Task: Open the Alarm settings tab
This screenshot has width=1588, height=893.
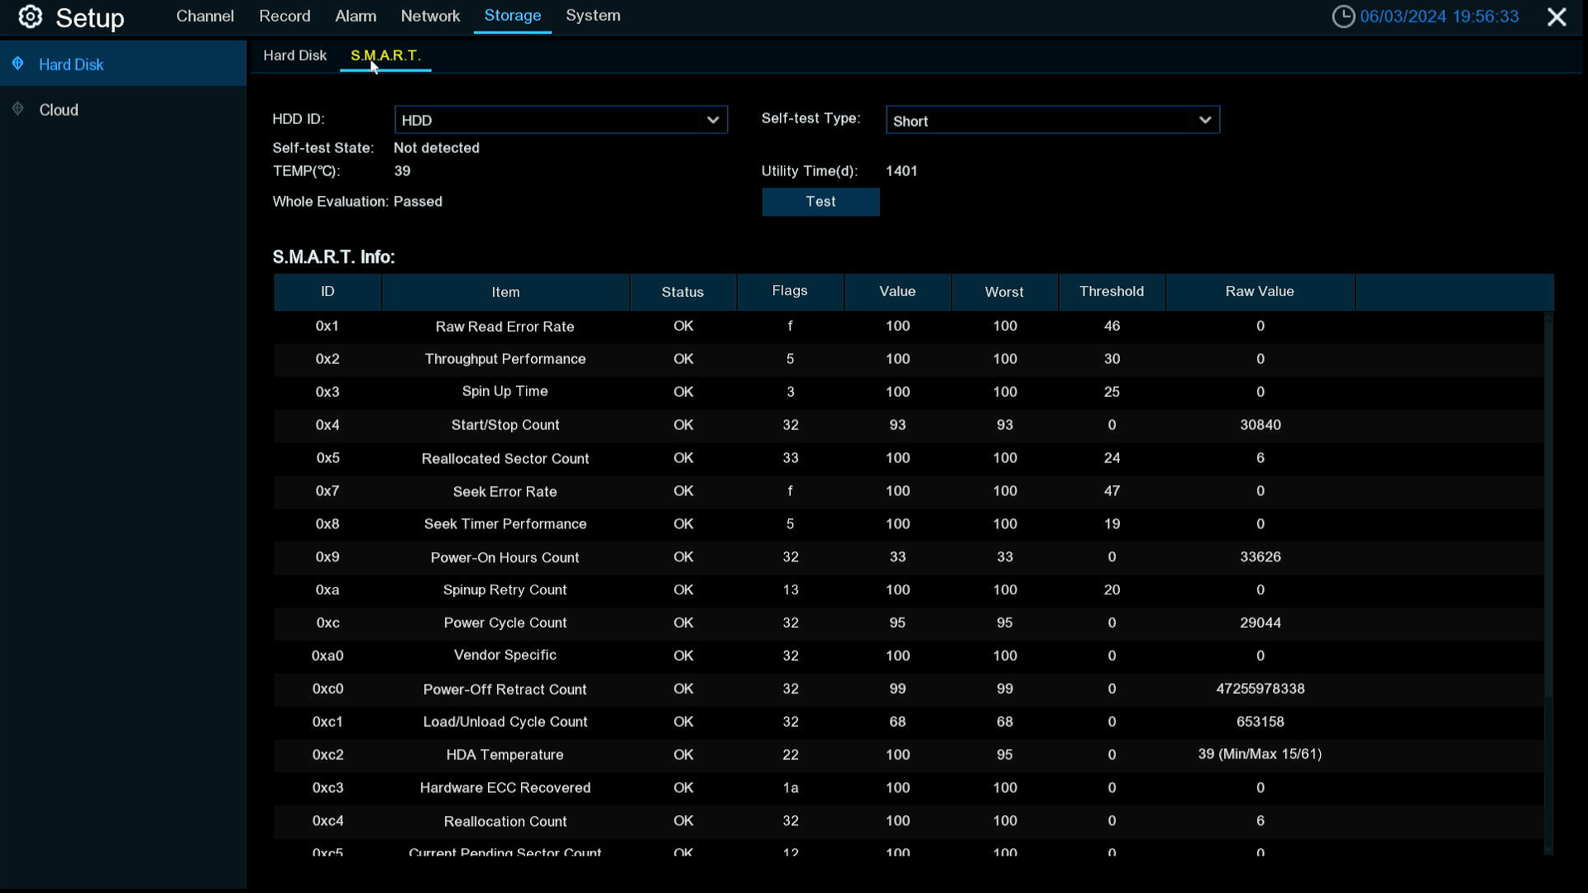Action: 356,17
